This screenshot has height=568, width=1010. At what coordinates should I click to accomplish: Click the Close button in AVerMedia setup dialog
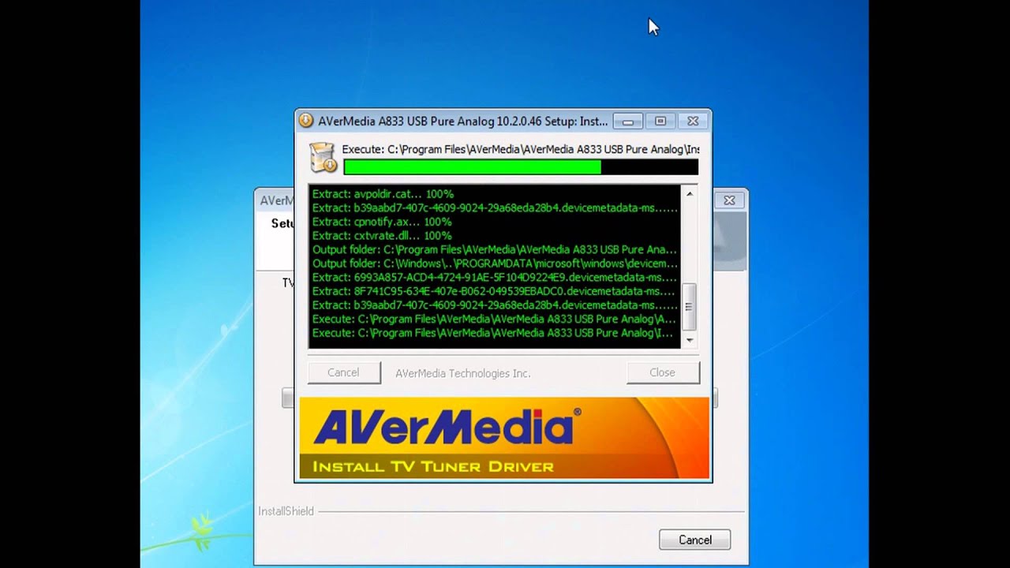662,372
